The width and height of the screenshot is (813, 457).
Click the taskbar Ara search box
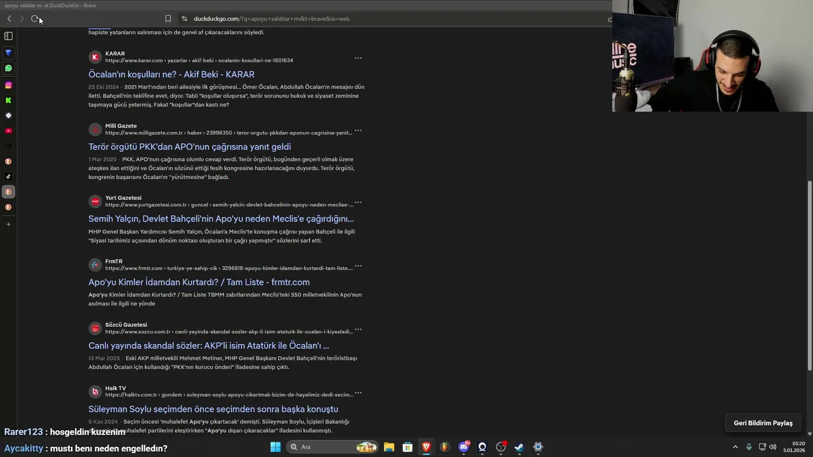[x=332, y=447]
